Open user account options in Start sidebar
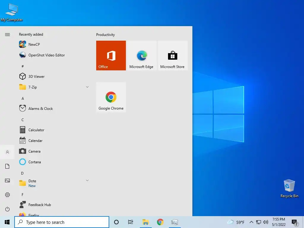This screenshot has height=228, width=304. coord(7,152)
